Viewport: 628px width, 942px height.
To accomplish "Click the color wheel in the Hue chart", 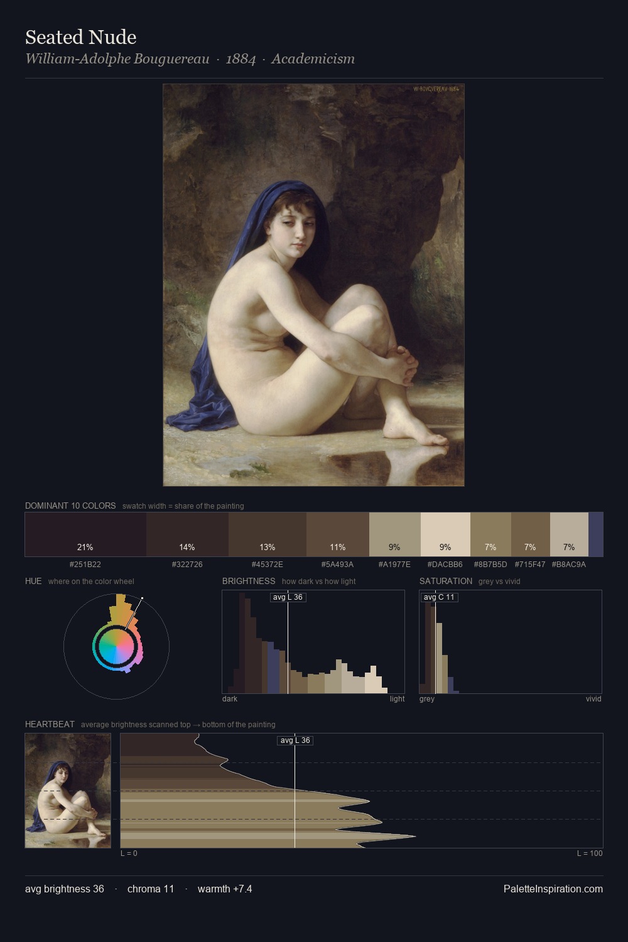I will click(x=116, y=646).
